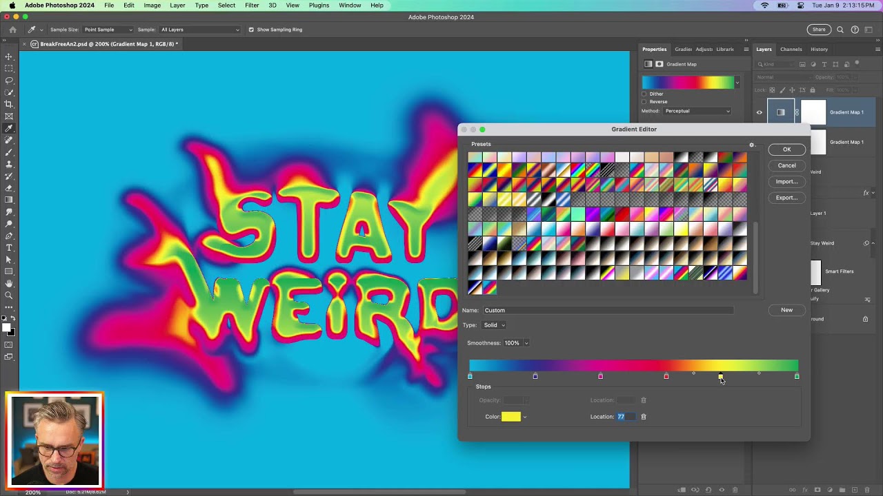Open the Gradient Editor presets gear menu
Image resolution: width=883 pixels, height=496 pixels.
pos(752,145)
